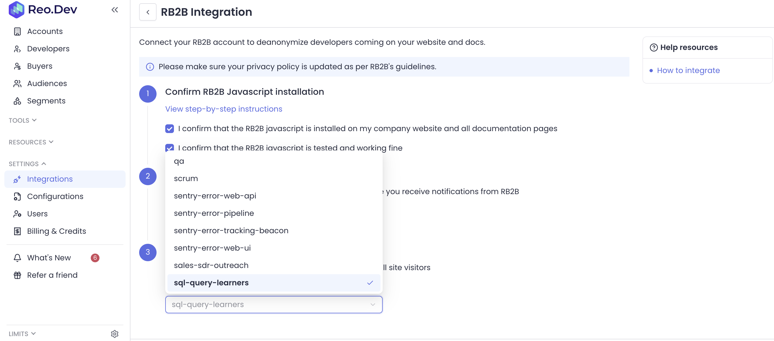Select sentry-error-pipeline from the list

214,213
